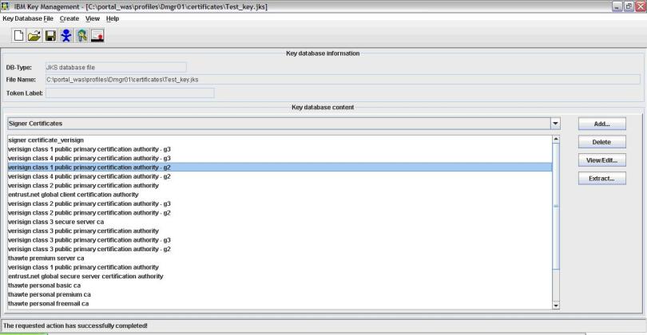Click the certificate request toolbar icon
The width and height of the screenshot is (647, 335).
pyautogui.click(x=97, y=36)
